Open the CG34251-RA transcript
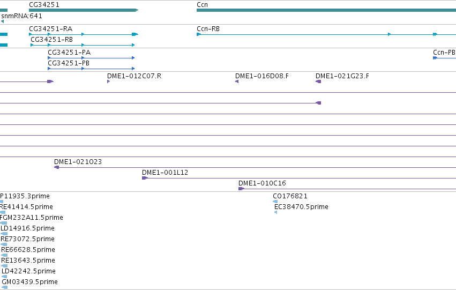The width and height of the screenshot is (456, 290). [x=84, y=34]
